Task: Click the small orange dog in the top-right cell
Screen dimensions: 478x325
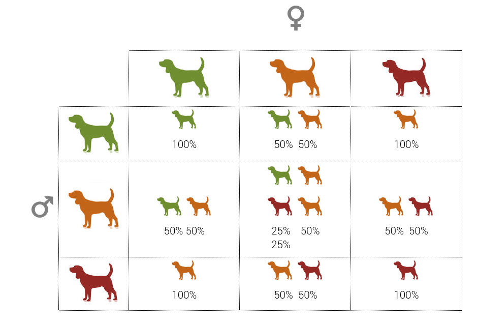Action: pos(406,119)
